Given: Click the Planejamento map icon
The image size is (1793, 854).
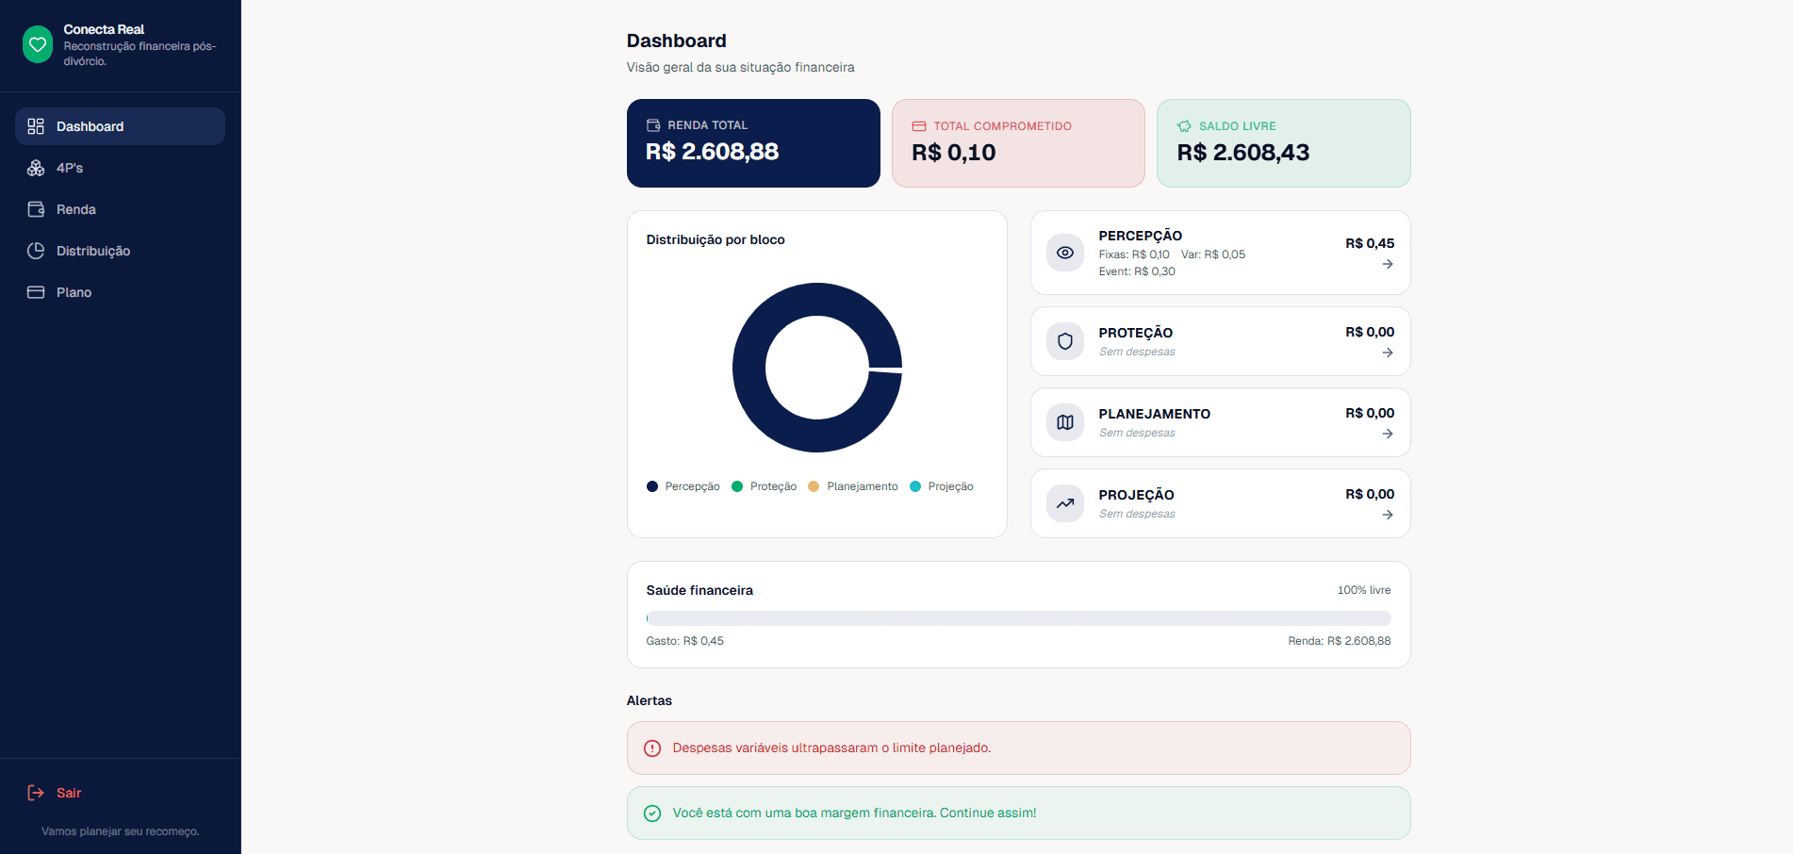Looking at the screenshot, I should tap(1065, 422).
